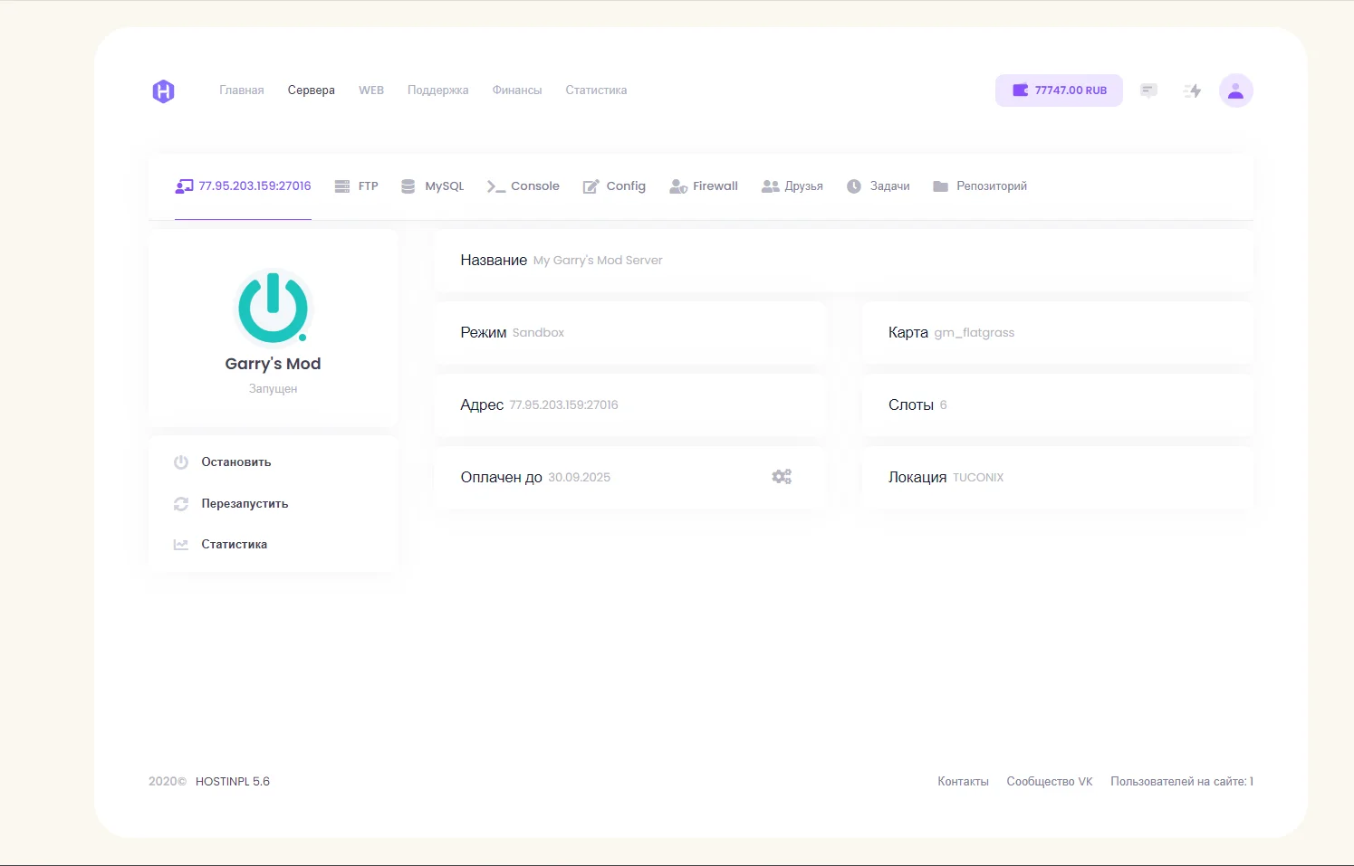
Task: Open the chat messages icon in header
Action: 1148,90
